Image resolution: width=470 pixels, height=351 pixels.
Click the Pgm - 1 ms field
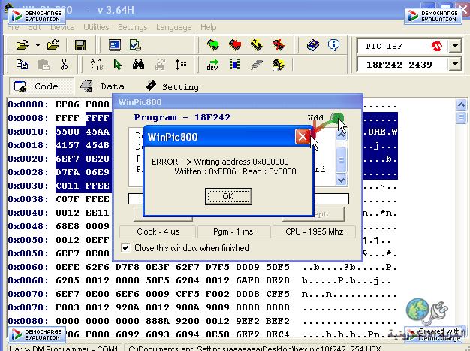233,231
